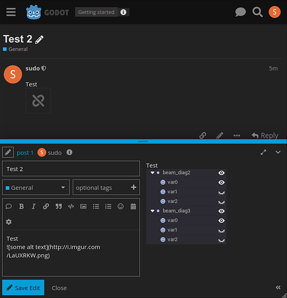Select beam_diag2 row in preview image

(186, 173)
